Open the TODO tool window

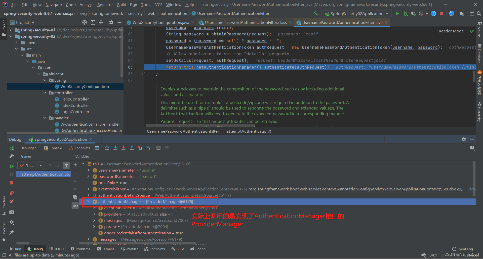[57, 249]
